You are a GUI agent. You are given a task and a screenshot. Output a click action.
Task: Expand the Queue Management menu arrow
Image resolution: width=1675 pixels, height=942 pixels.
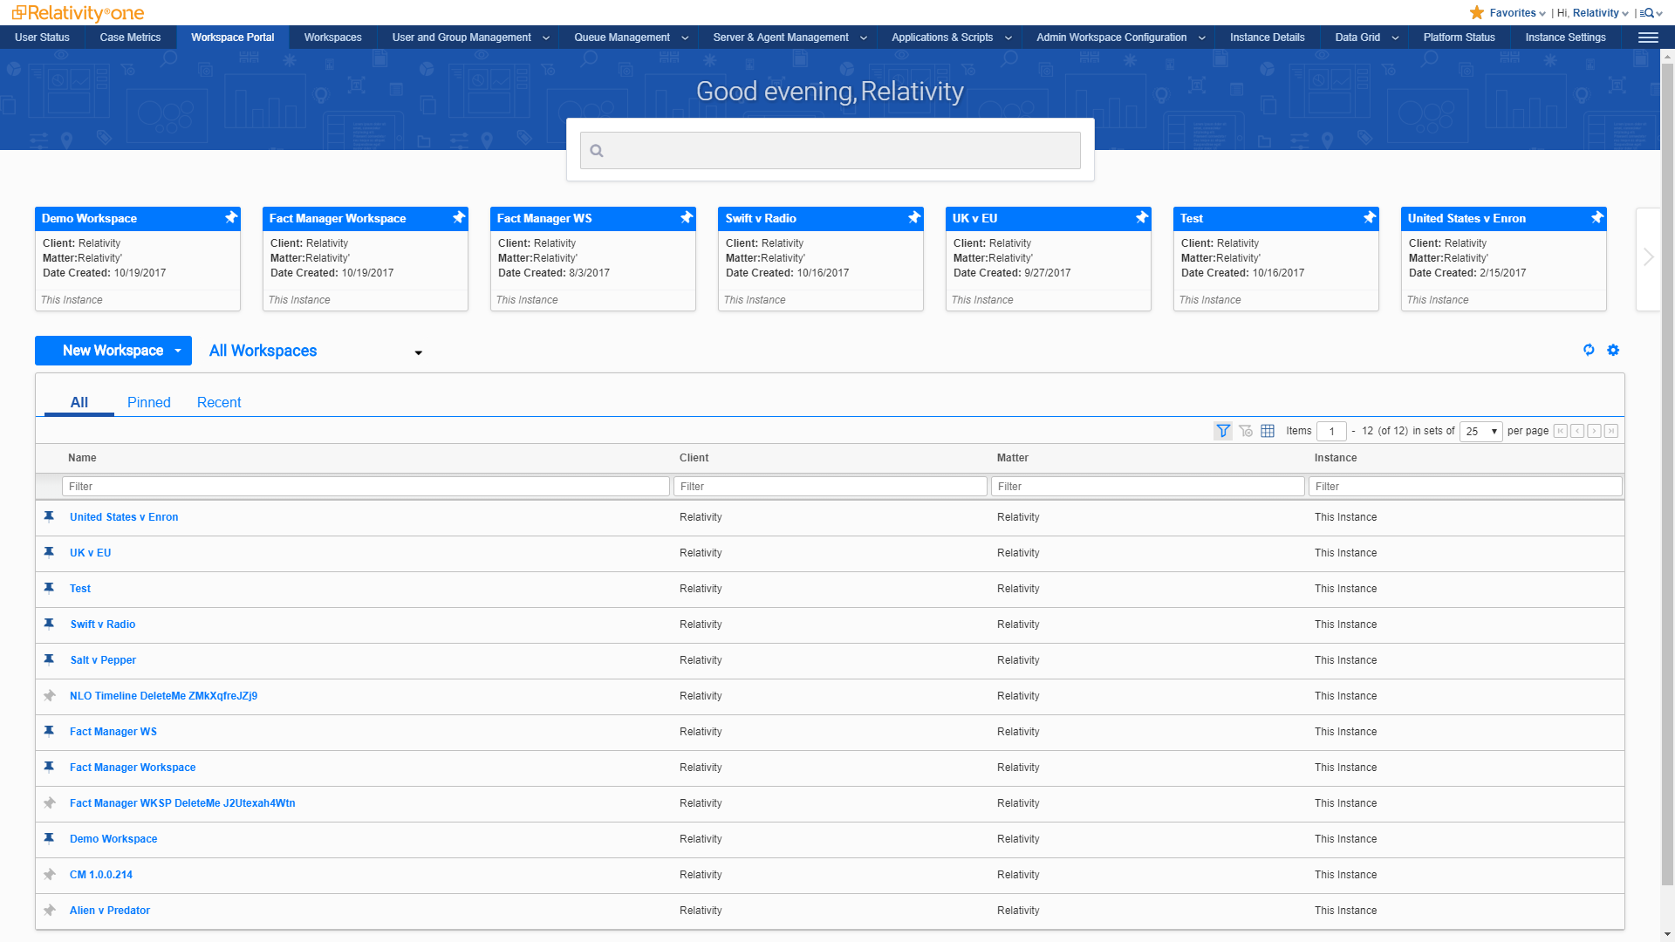(x=685, y=38)
